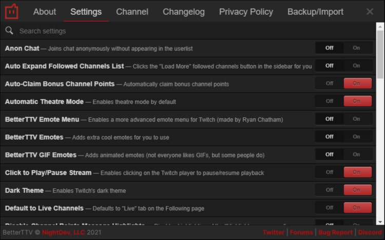
Task: Click the "Anon Chat" setting title
Action: coord(22,49)
